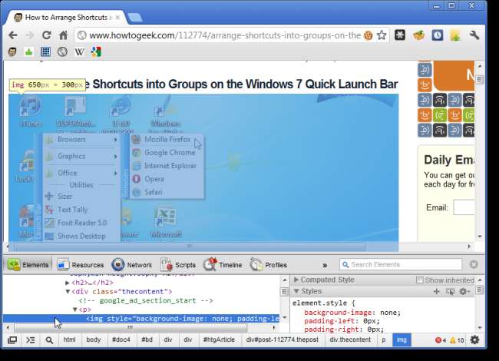The image size is (499, 361).
Task: Collapse the div class thecontent node
Action: 68,292
